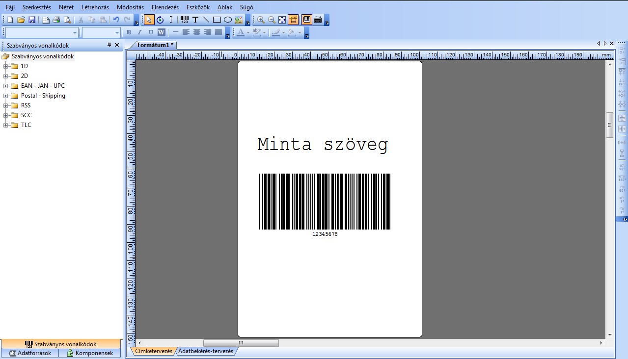Expand the EAN - JAN - UPC folder
The height and width of the screenshot is (359, 628).
coord(6,86)
